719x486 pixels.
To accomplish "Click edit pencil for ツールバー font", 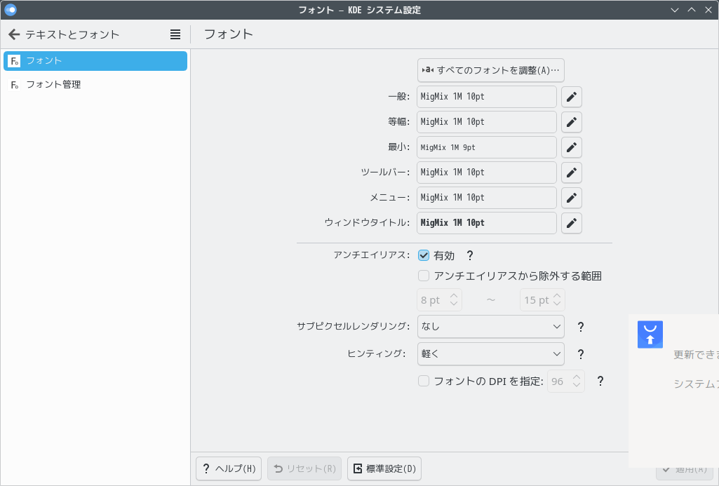I will coord(572,173).
